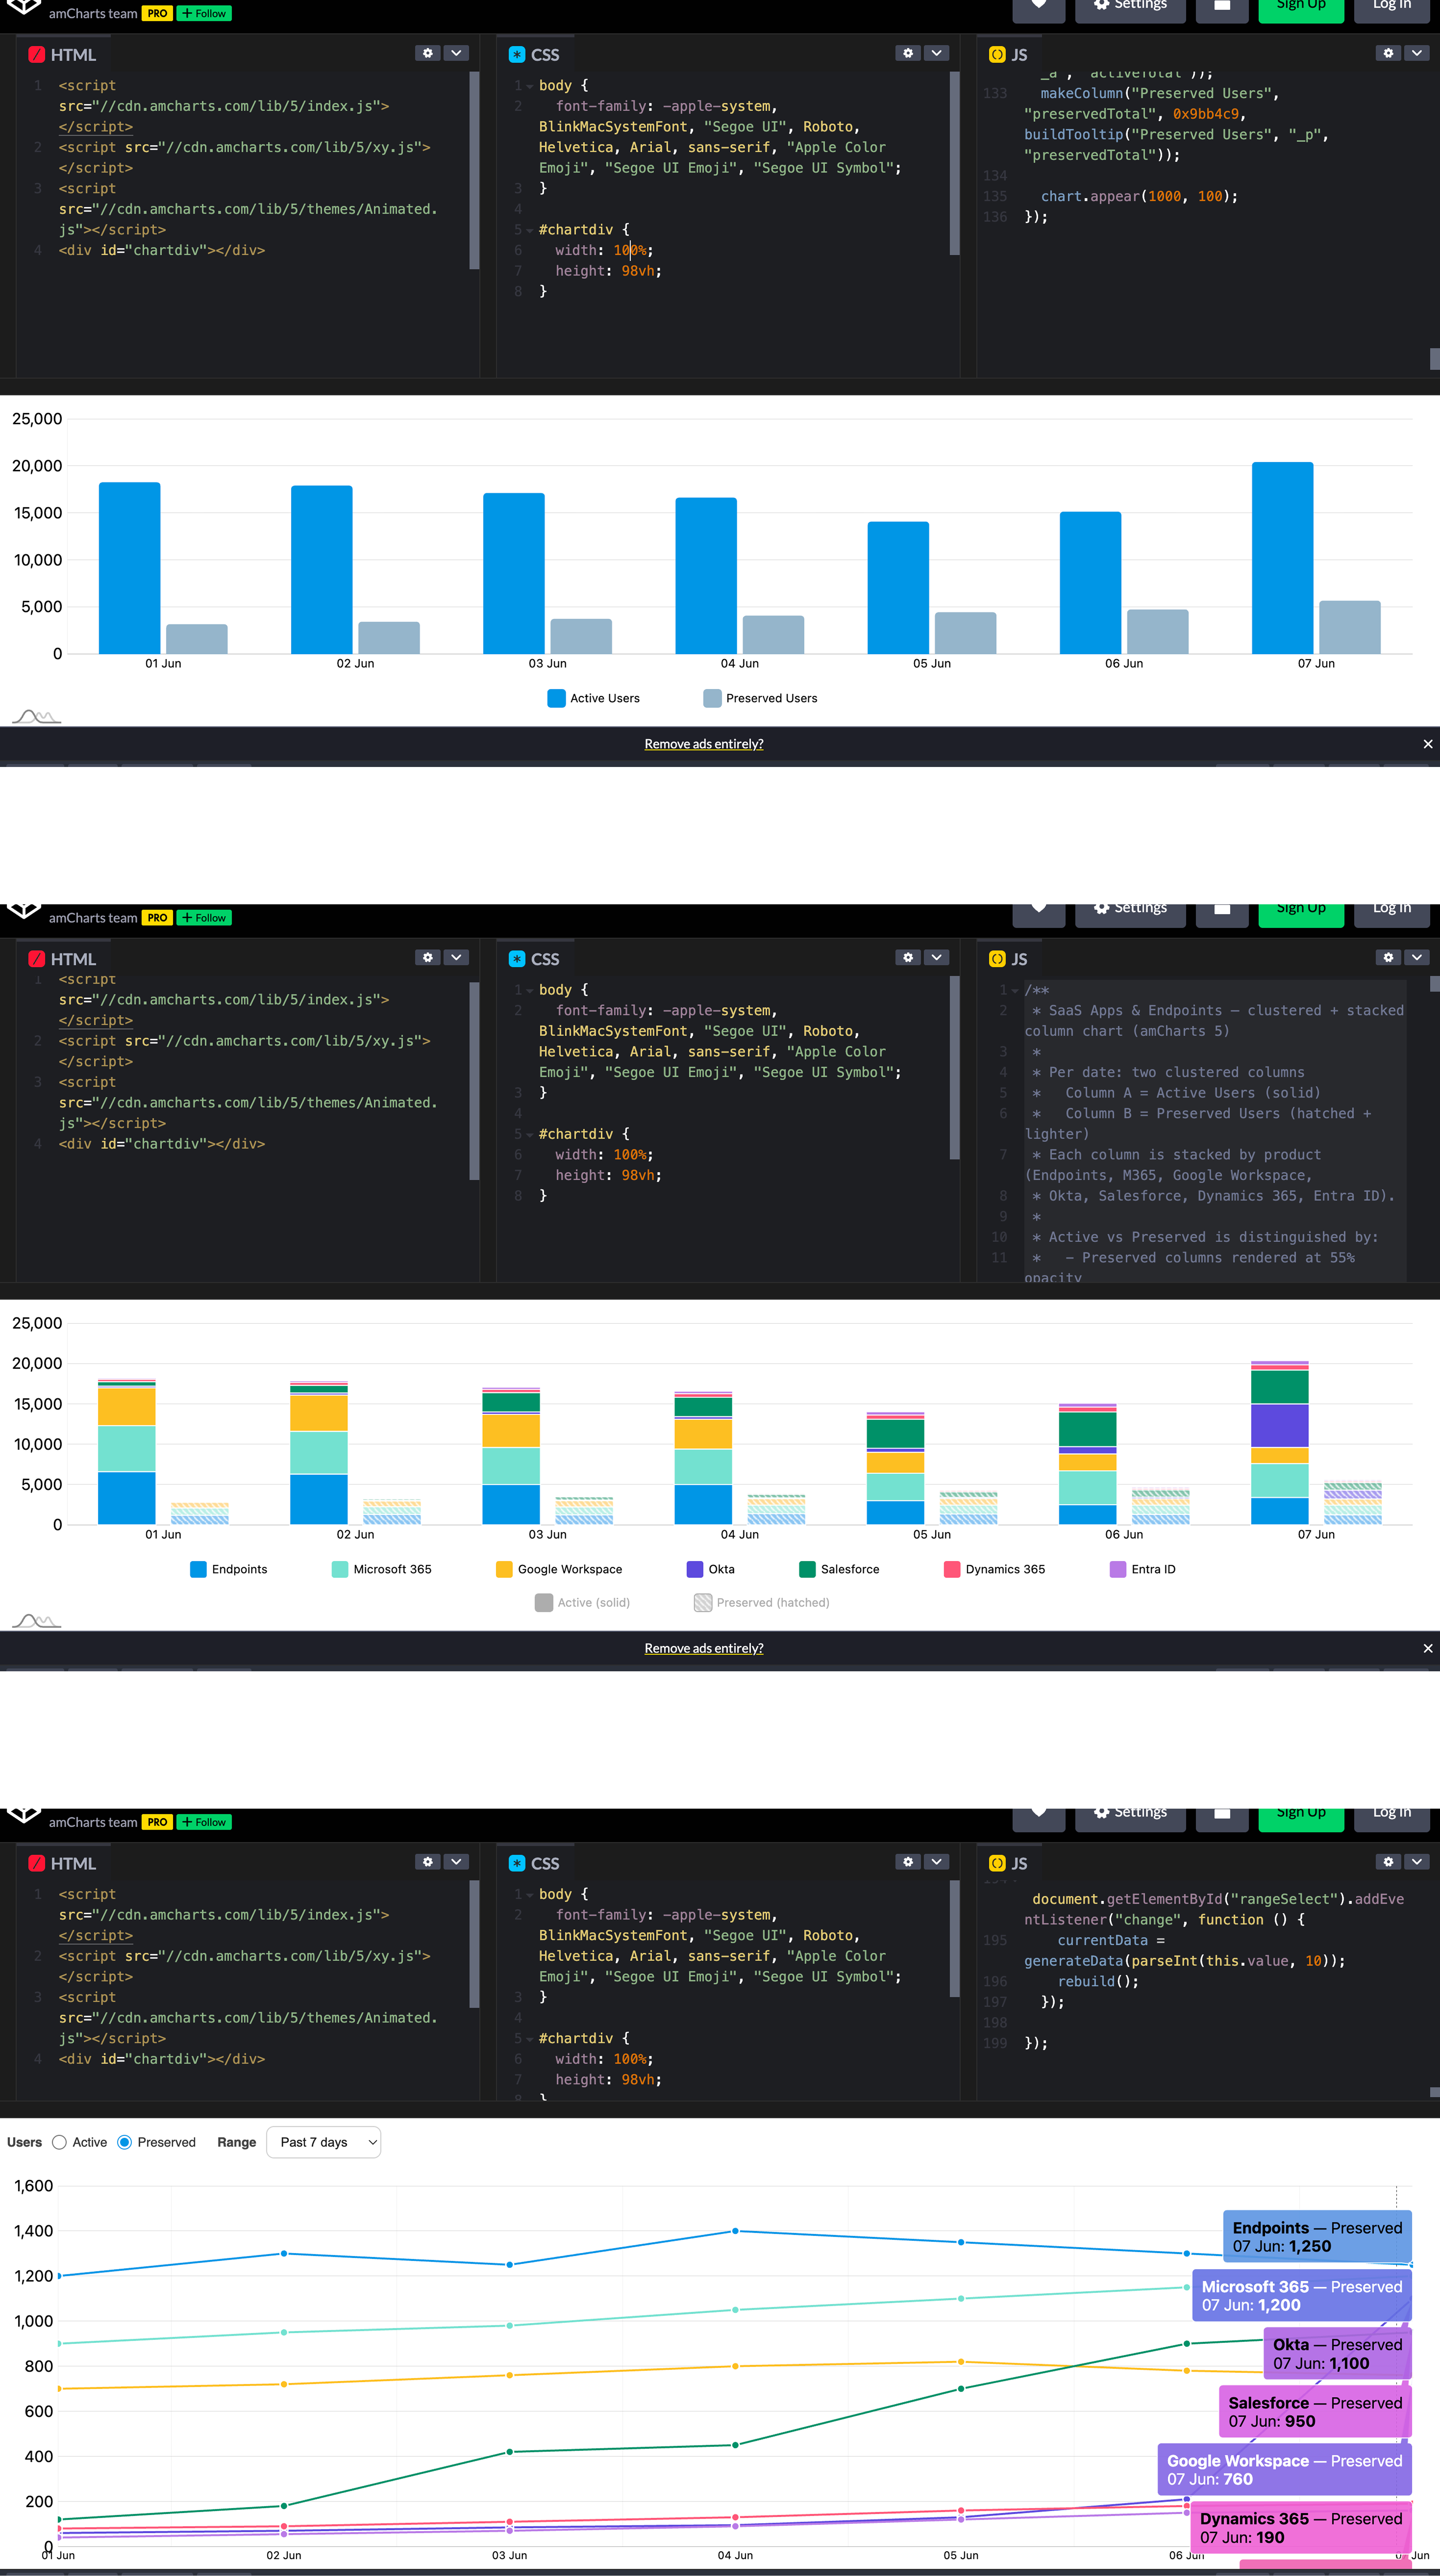Viewport: 1440px width, 2576px height.
Task: Toggle the Active Users legend series
Action: (594, 698)
